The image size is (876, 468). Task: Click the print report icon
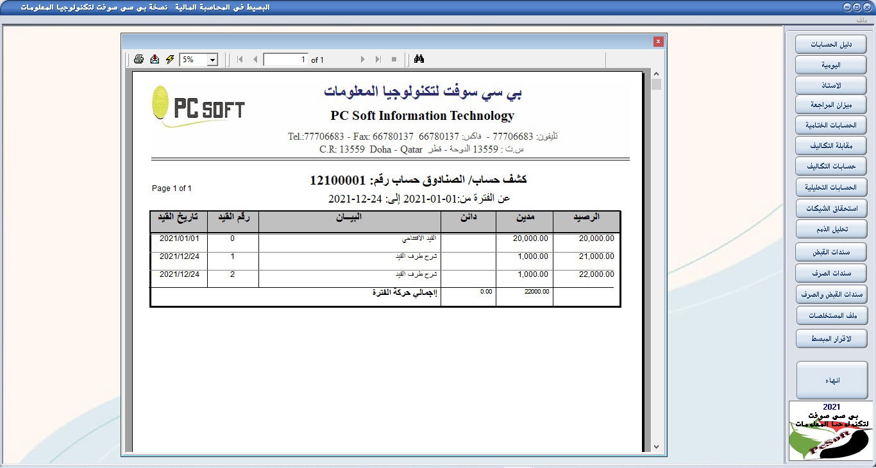[139, 60]
